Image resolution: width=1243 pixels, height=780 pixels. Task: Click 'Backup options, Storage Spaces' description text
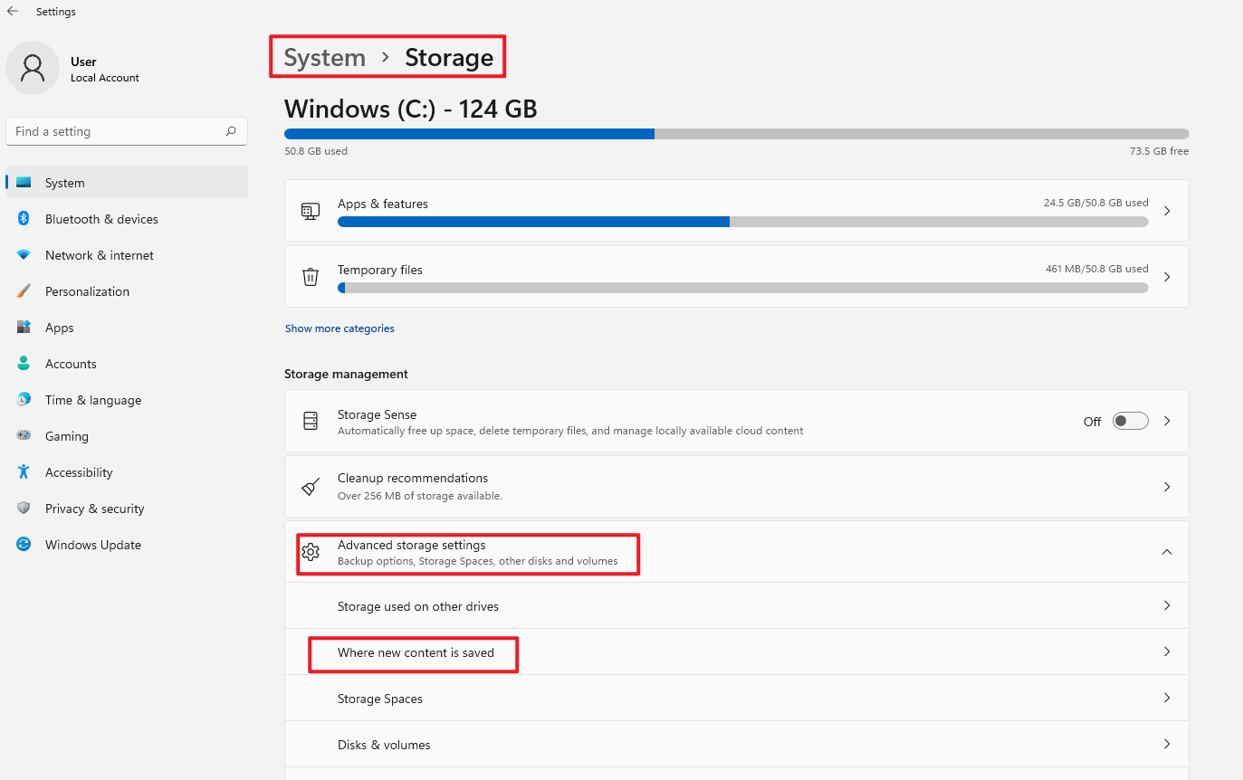[478, 561]
